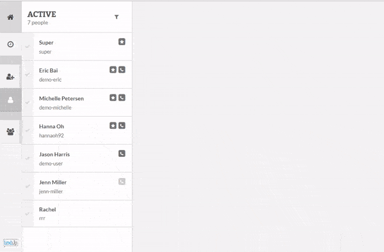Open Michelle Petersen's staff entry
384x252 pixels.
[x=77, y=102]
